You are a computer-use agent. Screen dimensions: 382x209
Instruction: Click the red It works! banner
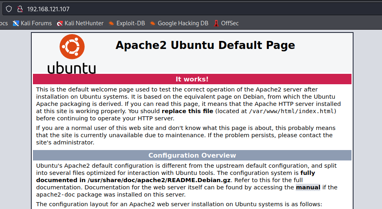[x=192, y=79]
